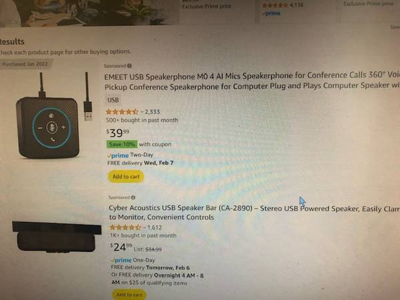
Task: Click the prime badge in top carousel
Action: click(x=271, y=13)
